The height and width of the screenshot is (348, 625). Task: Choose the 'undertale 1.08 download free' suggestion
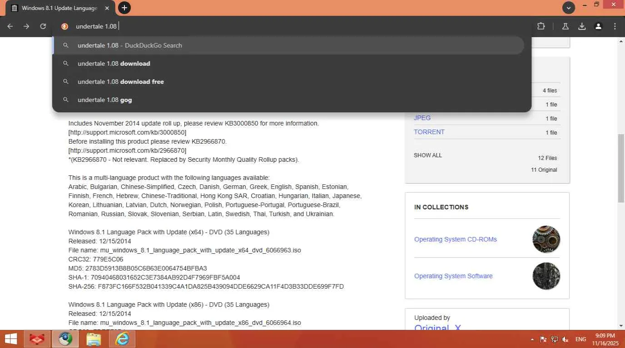pyautogui.click(x=288, y=82)
